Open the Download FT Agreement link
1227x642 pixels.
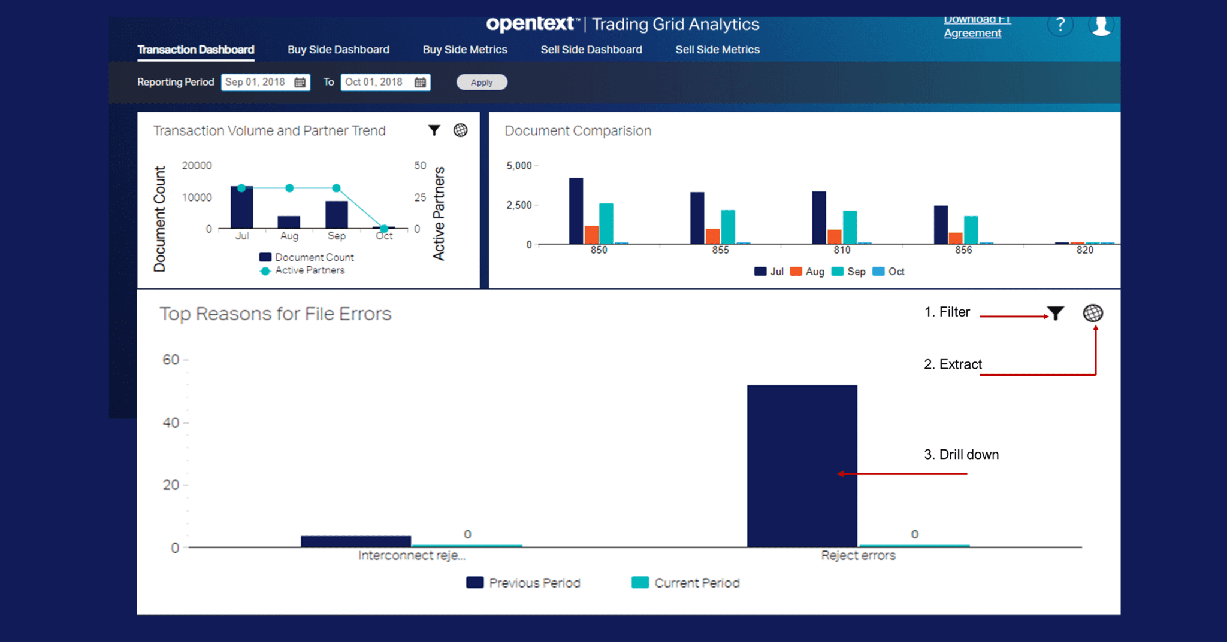(x=974, y=26)
